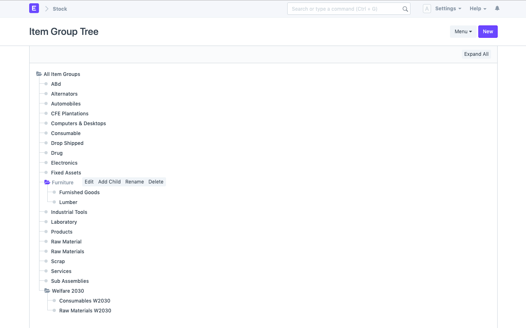
Task: Choose Add Child for Furniture
Action: click(x=109, y=182)
